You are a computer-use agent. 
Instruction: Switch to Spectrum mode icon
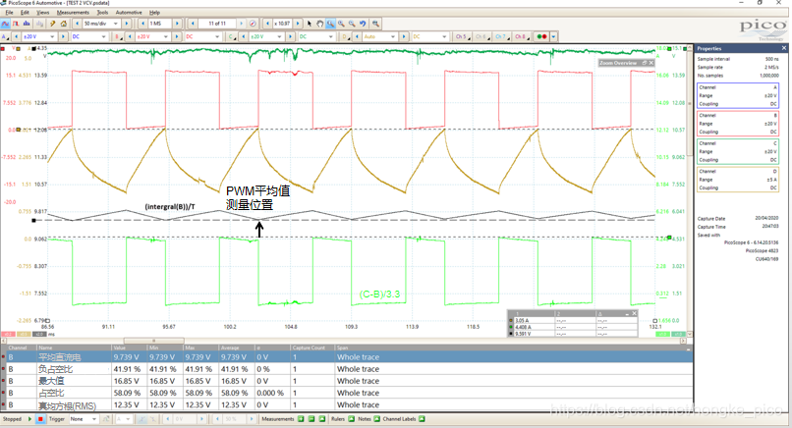click(27, 24)
